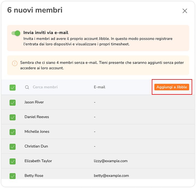Select the name Betty Rose
196x188 pixels.
[34, 176]
